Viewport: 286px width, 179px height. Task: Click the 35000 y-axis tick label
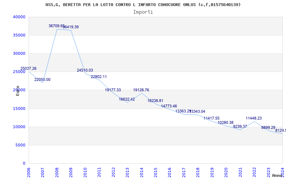(19, 35)
